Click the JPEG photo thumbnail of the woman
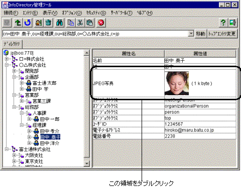 click(177, 83)
